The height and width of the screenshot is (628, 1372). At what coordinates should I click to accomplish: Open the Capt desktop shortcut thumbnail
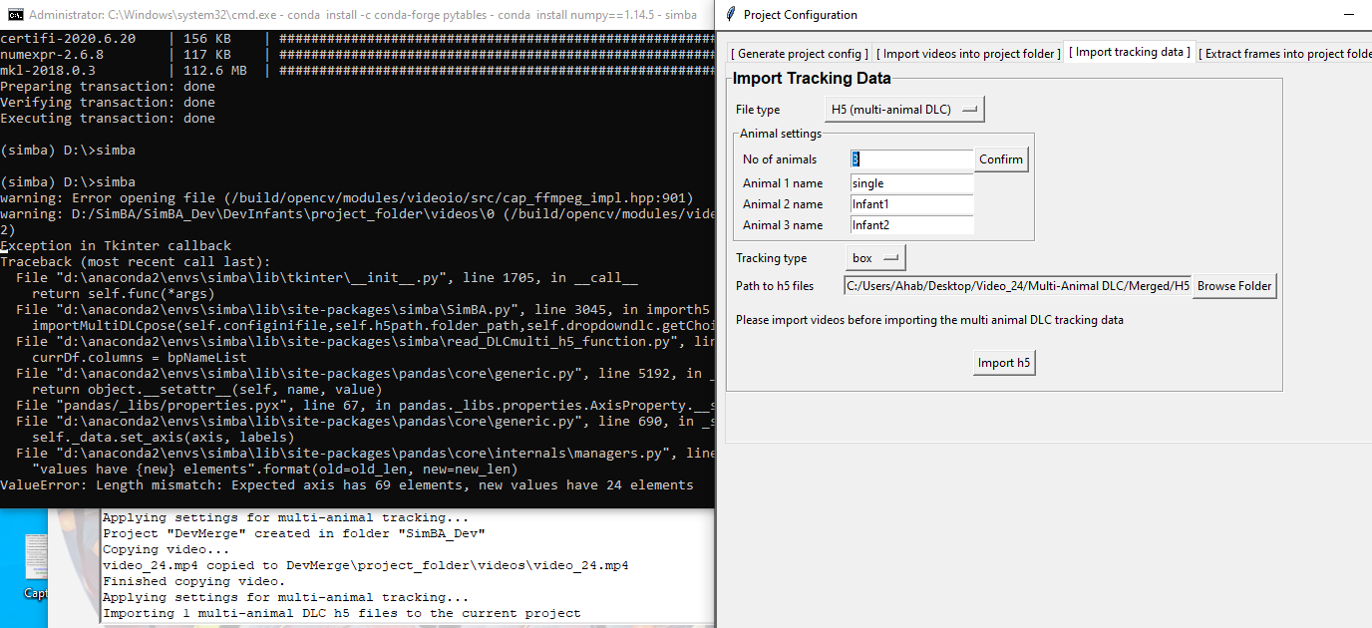click(x=36, y=558)
